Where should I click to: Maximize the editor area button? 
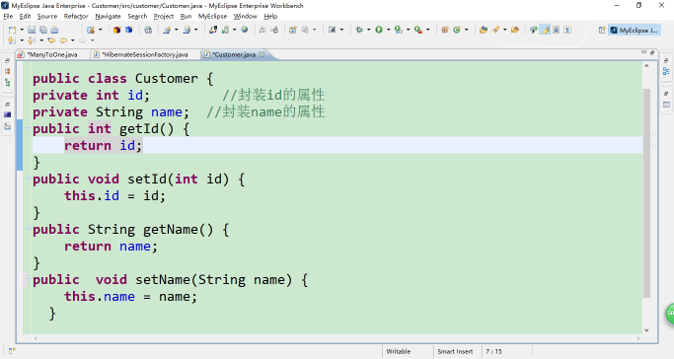tap(652, 52)
